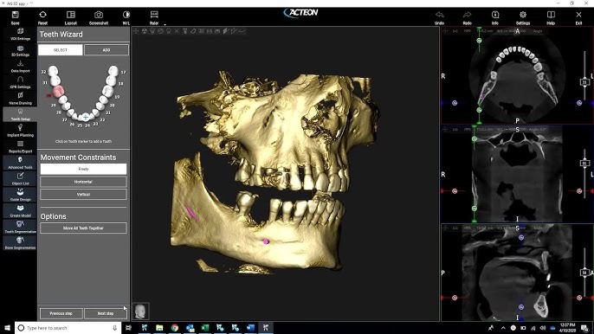Click the Undo arrow icon
This screenshot has height=334, width=594.
tap(440, 15)
